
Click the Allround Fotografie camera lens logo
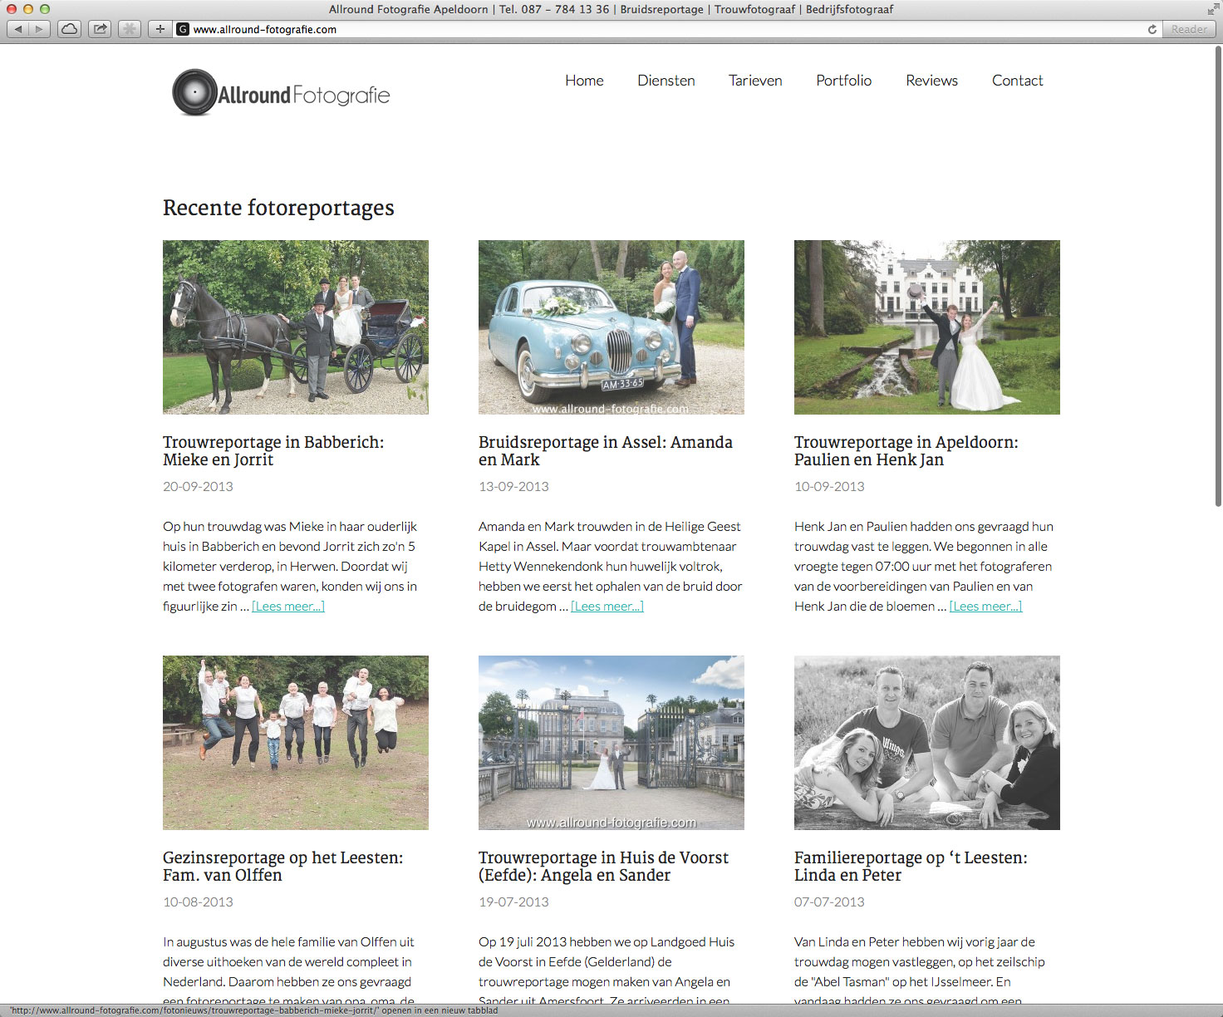tap(194, 91)
